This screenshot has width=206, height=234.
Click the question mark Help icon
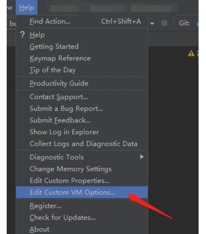point(22,35)
